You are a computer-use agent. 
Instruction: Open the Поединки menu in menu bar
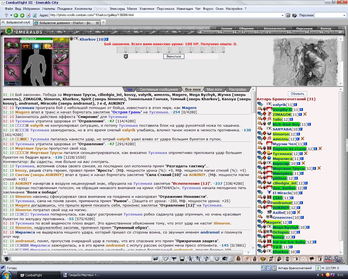click(65, 9)
